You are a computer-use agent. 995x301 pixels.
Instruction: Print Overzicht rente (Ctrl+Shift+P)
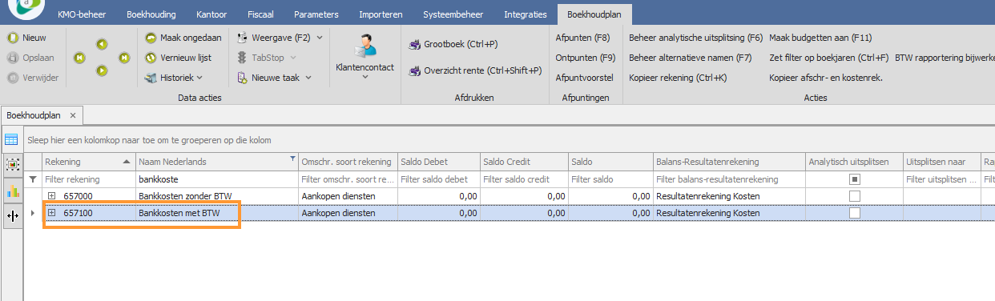tap(475, 70)
